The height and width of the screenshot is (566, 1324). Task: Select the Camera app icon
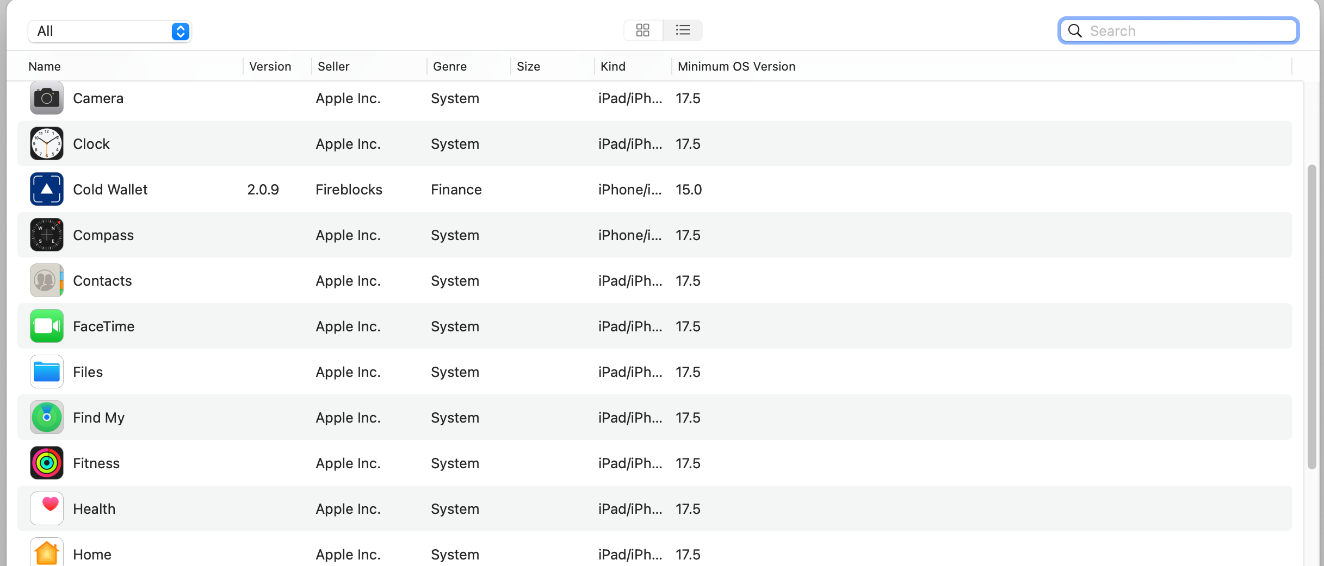click(x=47, y=98)
